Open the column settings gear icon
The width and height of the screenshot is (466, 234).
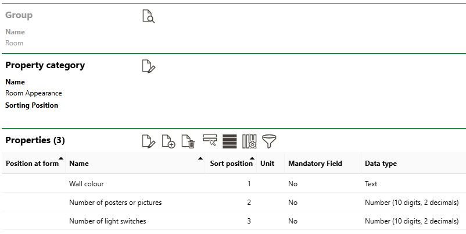[249, 141]
